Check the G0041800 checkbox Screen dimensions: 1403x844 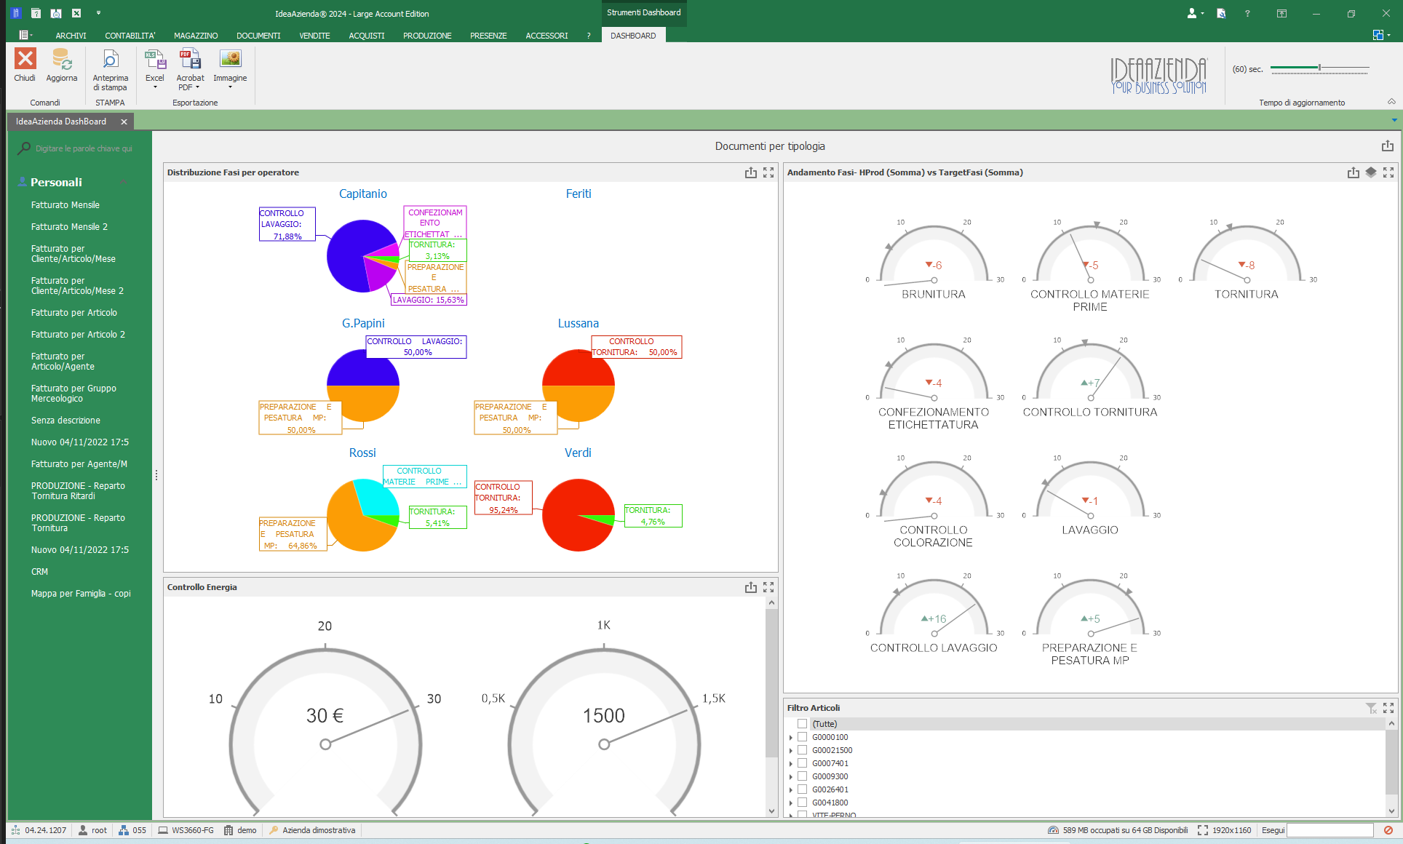coord(802,803)
